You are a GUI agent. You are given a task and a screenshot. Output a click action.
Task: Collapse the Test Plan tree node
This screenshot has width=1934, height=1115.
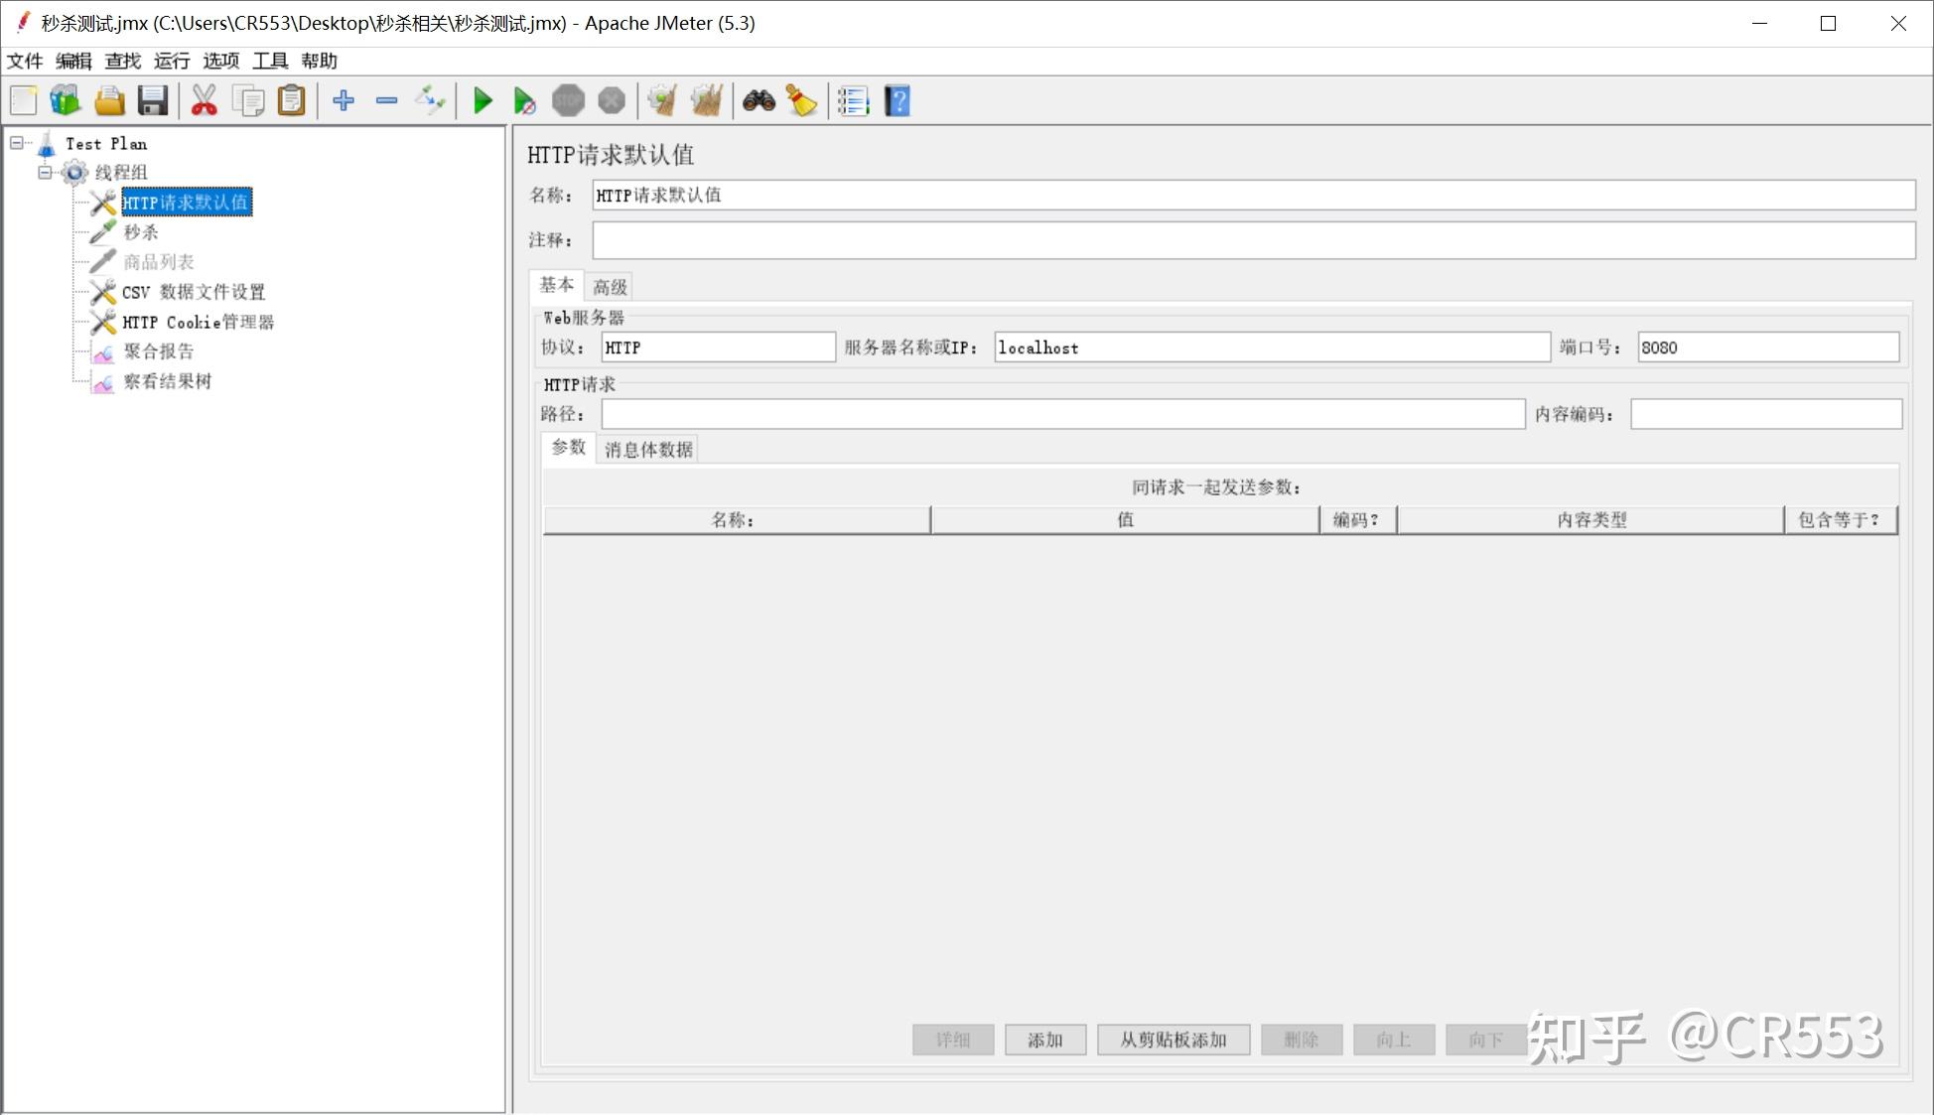(16, 143)
